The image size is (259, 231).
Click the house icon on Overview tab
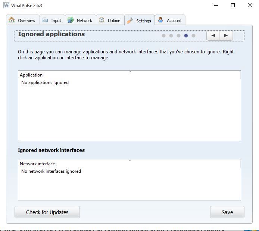tap(12, 20)
